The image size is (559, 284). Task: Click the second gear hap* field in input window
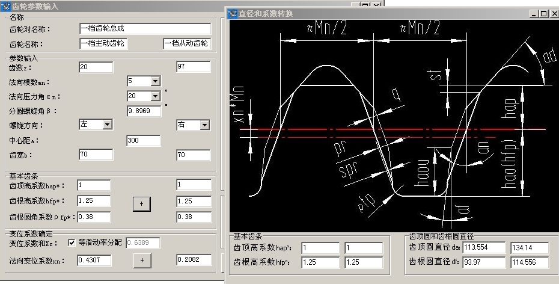pos(194,185)
